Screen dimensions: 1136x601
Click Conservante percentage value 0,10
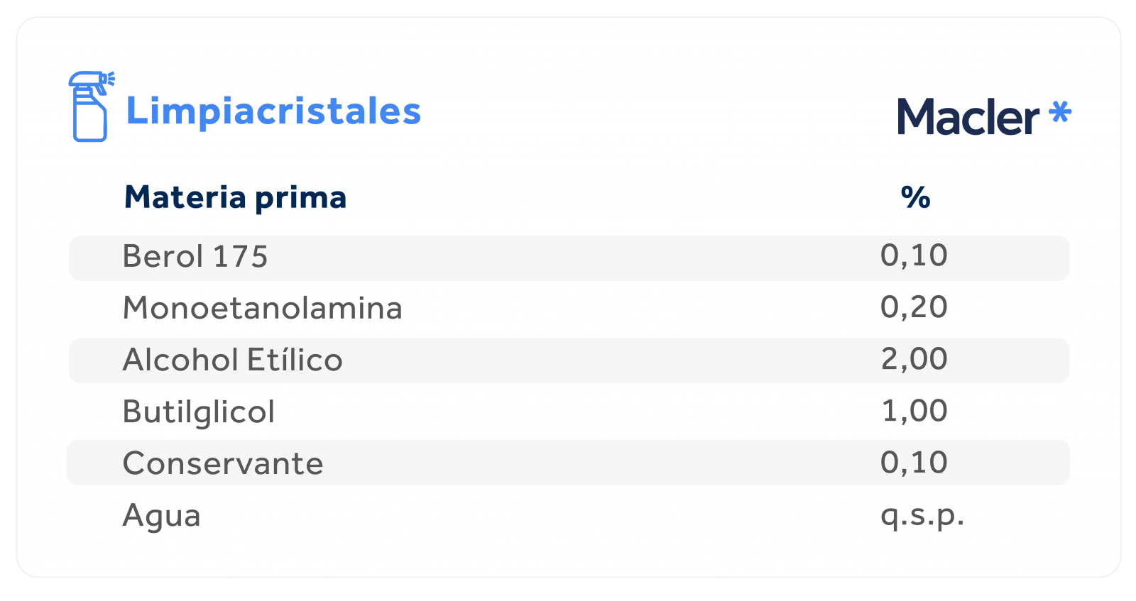coord(914,463)
